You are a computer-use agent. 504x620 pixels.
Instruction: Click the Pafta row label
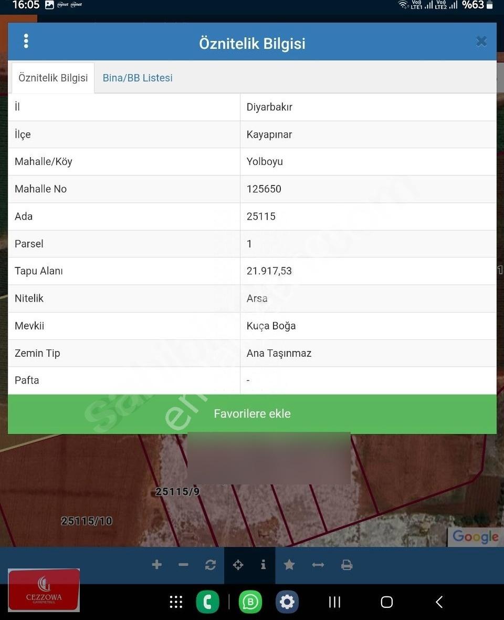point(27,380)
